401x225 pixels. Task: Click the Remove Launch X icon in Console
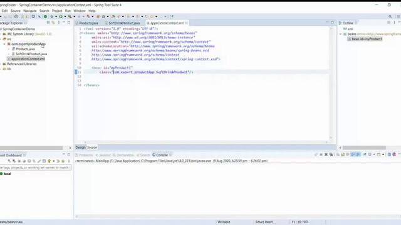click(x=326, y=154)
